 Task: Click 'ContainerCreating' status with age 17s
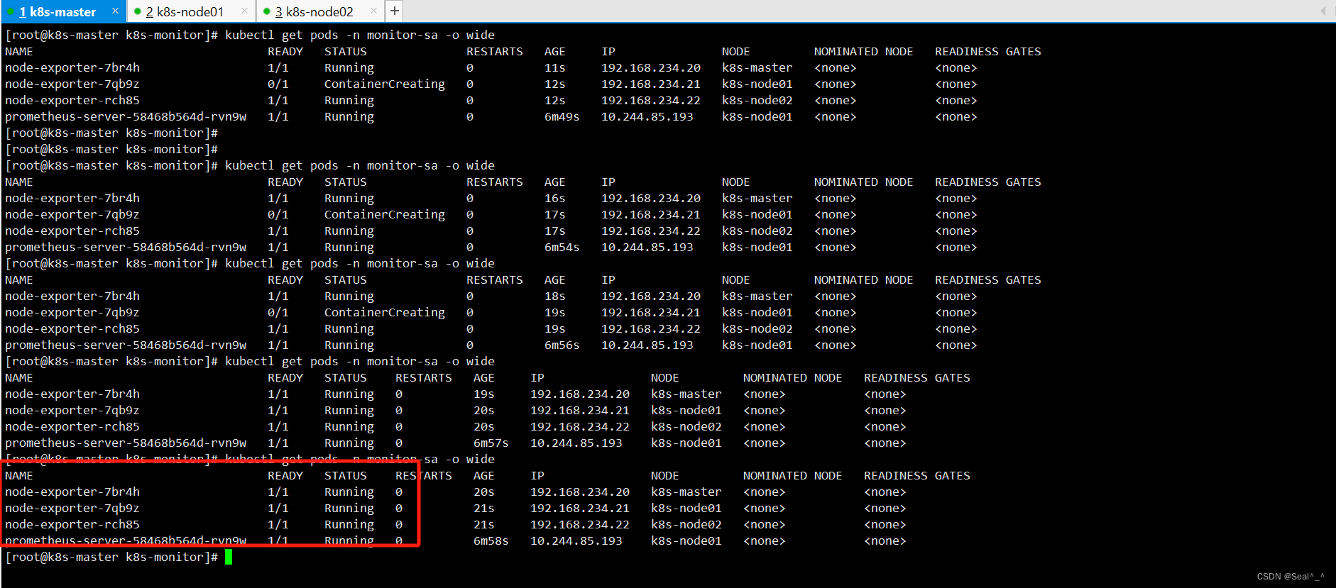tap(385, 214)
